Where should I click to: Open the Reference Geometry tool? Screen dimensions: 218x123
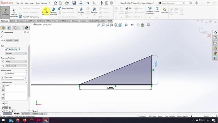tap(150, 11)
